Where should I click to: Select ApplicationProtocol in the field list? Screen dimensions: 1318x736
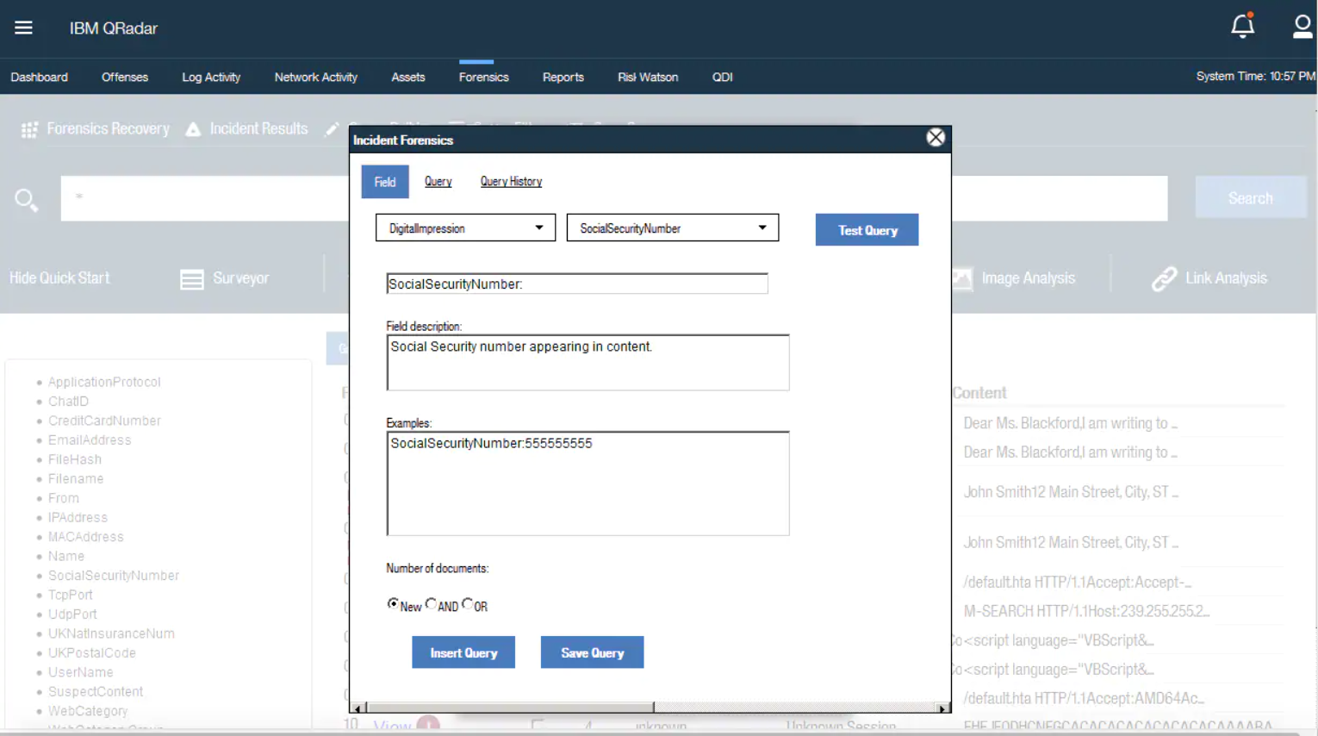[x=104, y=382]
